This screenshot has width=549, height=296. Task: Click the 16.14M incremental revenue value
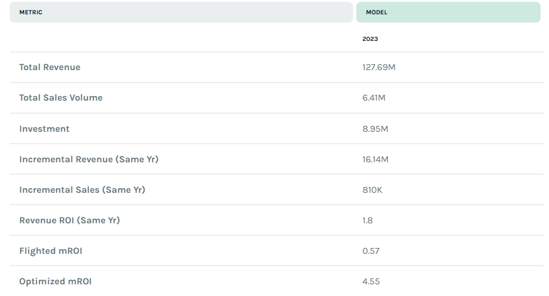375,160
